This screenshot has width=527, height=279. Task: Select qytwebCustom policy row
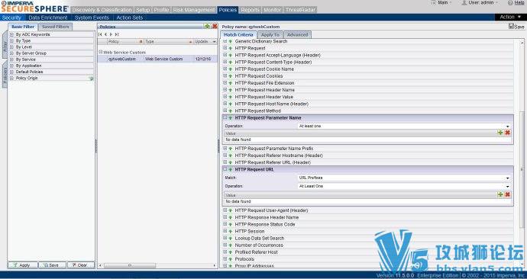point(157,59)
